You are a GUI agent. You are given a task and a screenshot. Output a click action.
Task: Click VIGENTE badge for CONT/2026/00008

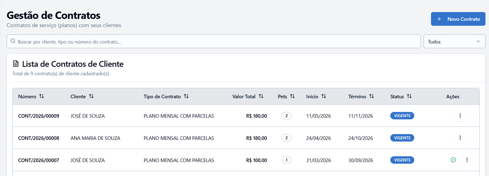coord(402,138)
